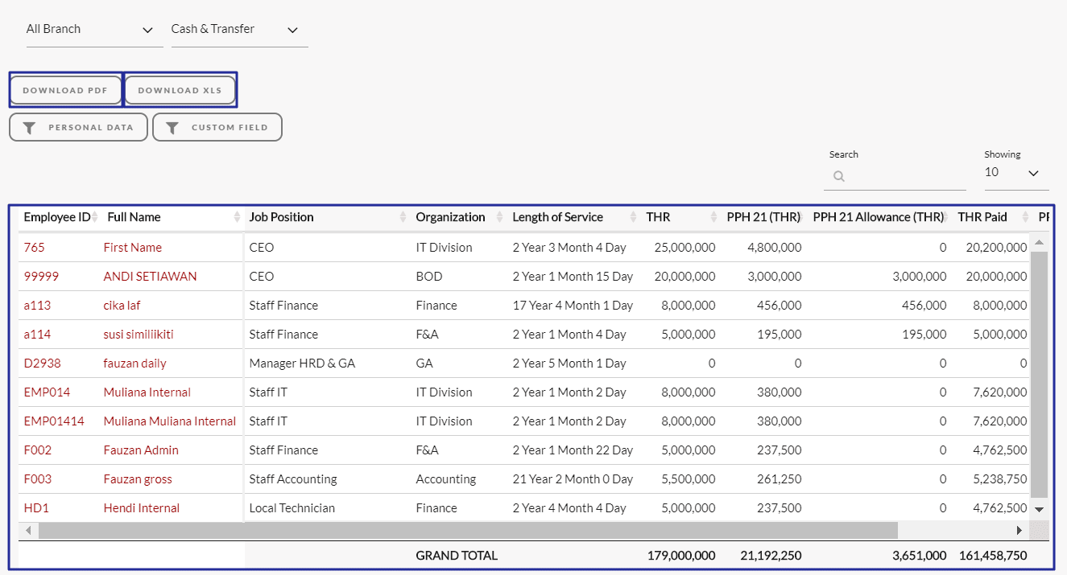The width and height of the screenshot is (1067, 575).
Task: Click the horizontal scrollbar right arrow
Action: click(1019, 531)
